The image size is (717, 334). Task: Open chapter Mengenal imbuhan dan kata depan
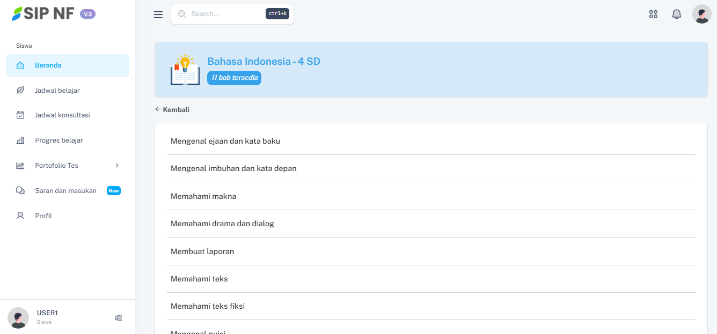pyautogui.click(x=233, y=168)
